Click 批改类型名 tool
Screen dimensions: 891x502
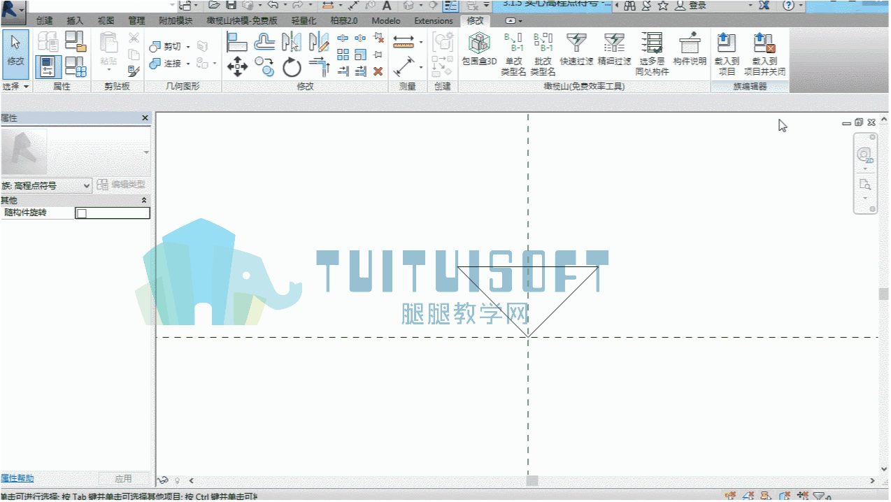click(543, 54)
